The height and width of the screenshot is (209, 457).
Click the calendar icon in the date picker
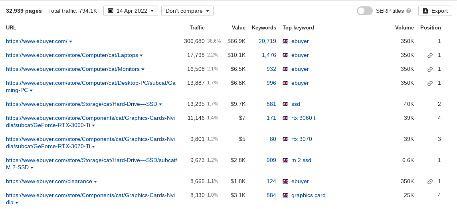(x=111, y=11)
